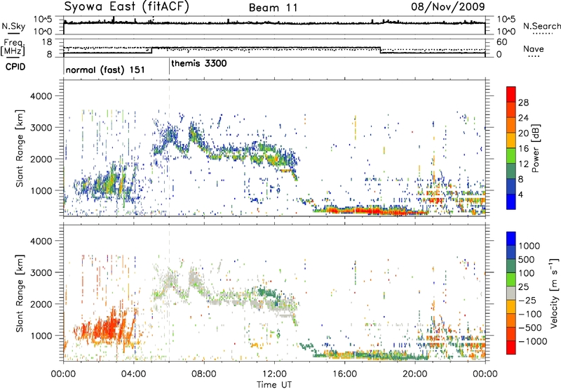The height and width of the screenshot is (389, 561).
Task: Click the '18' frequency axis tick
Action: pos(46,42)
